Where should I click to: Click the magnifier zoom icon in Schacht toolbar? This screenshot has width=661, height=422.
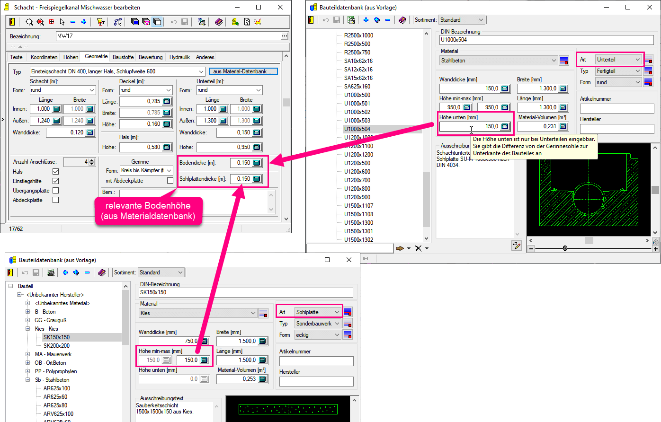coord(29,22)
